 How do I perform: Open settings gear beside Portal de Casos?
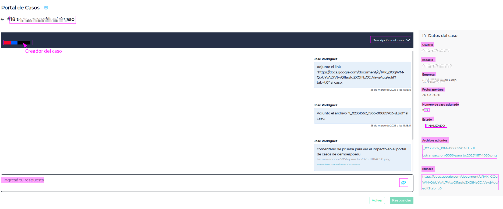[x=46, y=8]
